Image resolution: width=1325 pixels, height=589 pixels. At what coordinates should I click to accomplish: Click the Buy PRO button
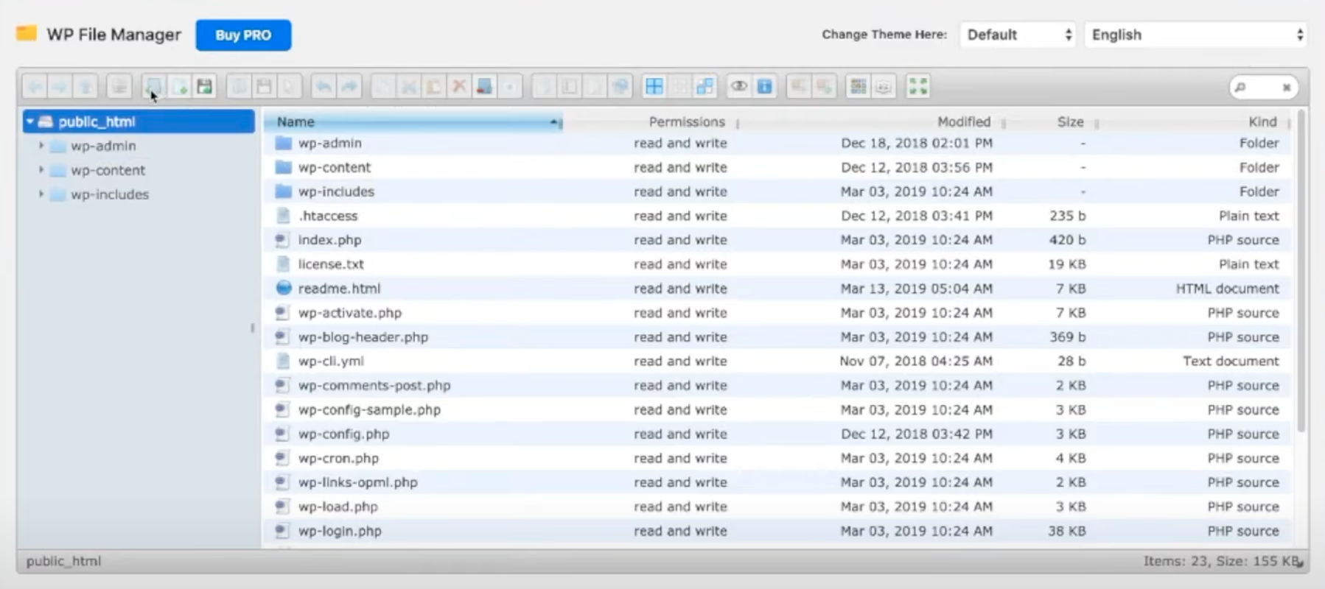(x=243, y=35)
